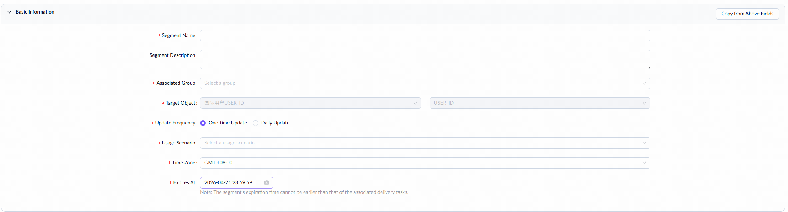Click the Associated Group dropdown arrow
This screenshot has height=212, width=788.
(644, 83)
